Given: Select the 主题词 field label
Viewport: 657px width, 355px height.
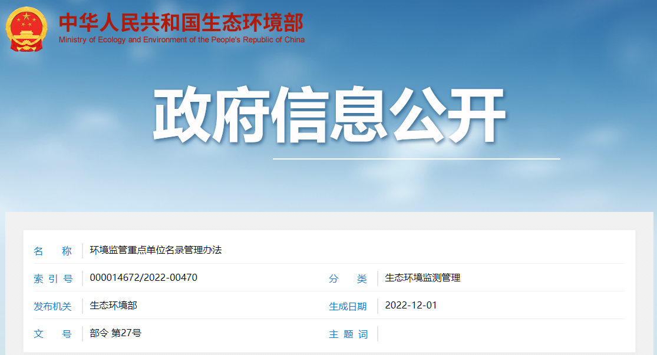Looking at the screenshot, I should tap(351, 334).
